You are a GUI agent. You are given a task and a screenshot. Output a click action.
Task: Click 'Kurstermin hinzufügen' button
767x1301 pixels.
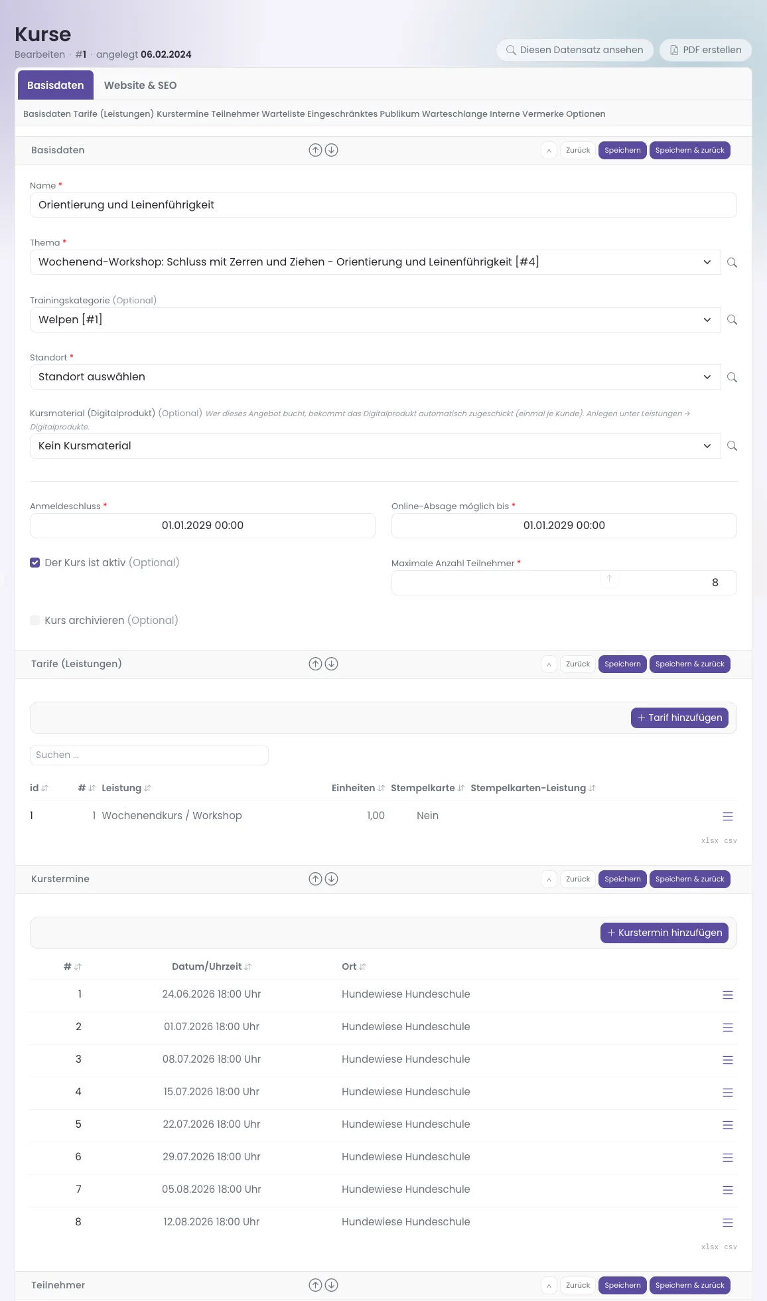tap(664, 933)
